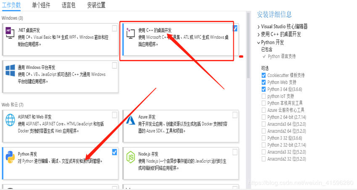The width and height of the screenshot is (357, 190).
Task: Click the Python 语言支持 included item
Action: click(x=282, y=56)
